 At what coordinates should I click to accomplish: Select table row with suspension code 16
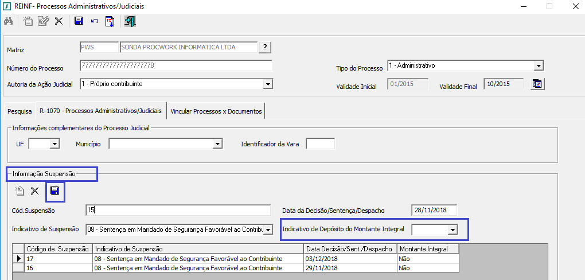(x=57, y=267)
